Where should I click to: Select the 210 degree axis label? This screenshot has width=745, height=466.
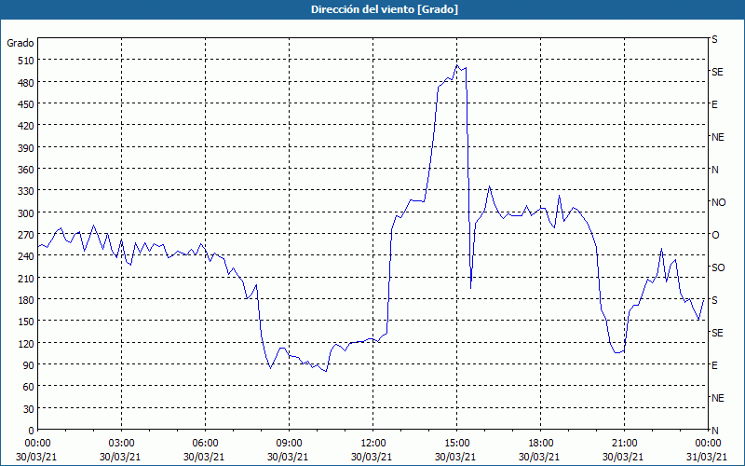pos(26,278)
